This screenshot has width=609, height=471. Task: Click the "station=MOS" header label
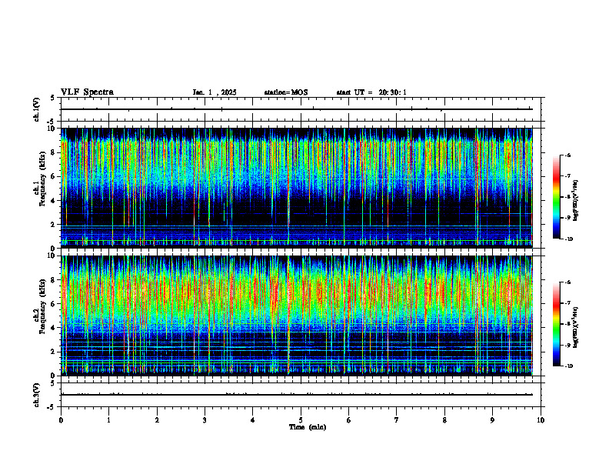(286, 92)
